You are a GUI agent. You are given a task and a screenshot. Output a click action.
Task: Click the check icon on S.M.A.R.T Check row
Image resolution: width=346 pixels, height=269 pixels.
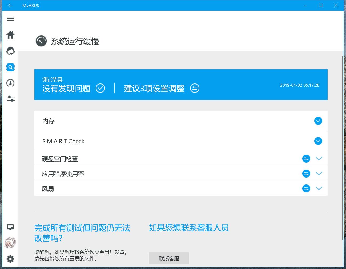(318, 141)
